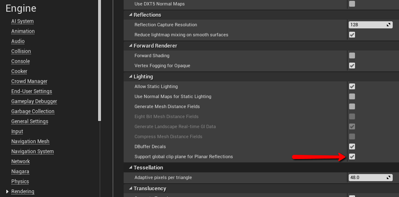Open Crowd Manager settings
This screenshot has width=399, height=197.
tap(29, 81)
